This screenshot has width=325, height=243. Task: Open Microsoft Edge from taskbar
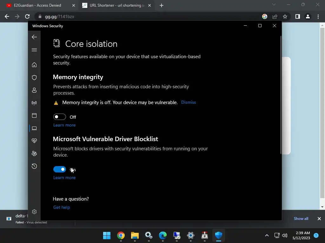point(163,235)
